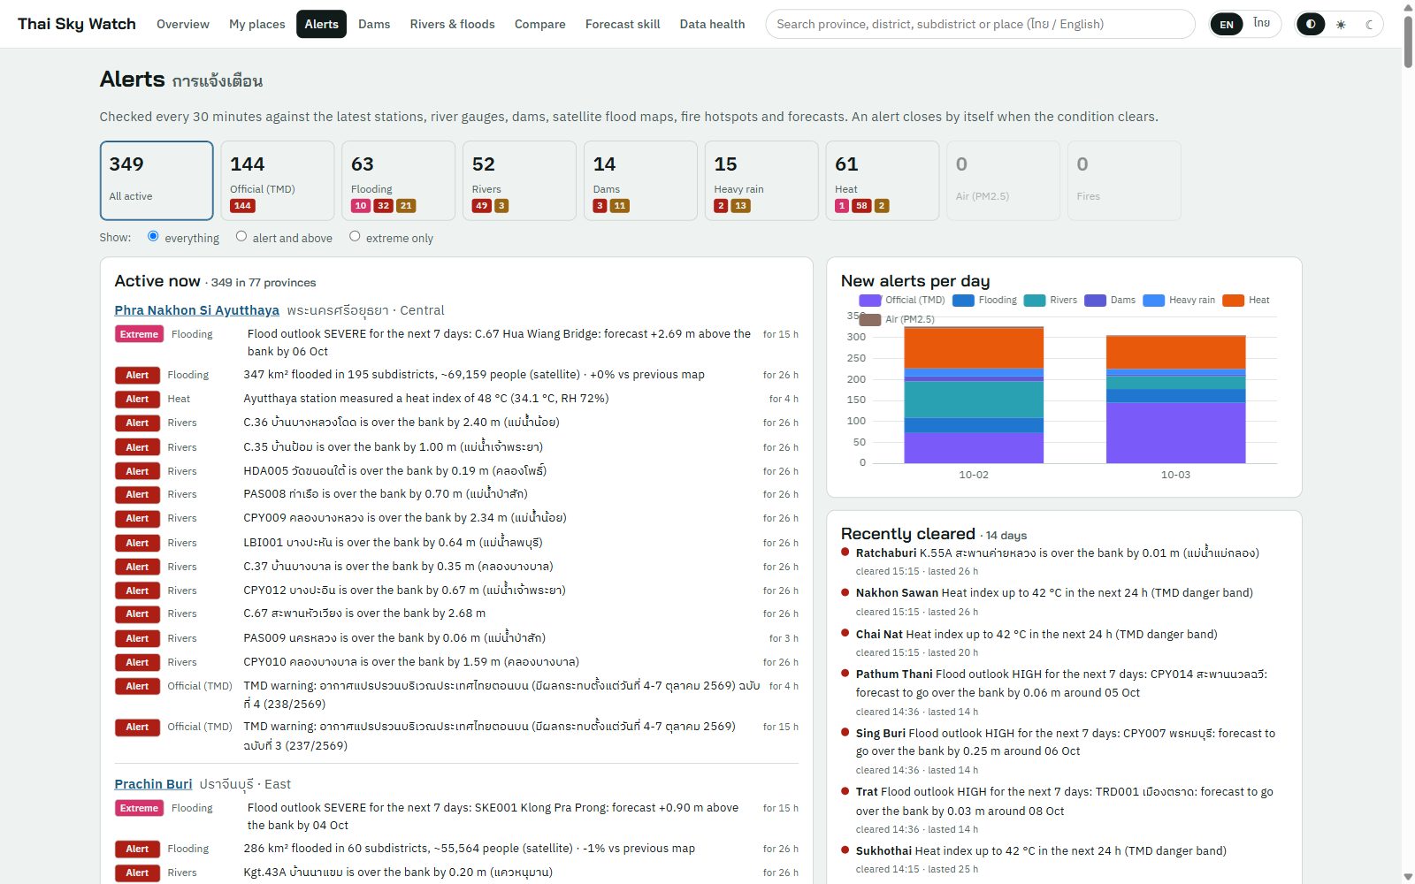Toggle Heat legend swatch in chart

(1233, 301)
